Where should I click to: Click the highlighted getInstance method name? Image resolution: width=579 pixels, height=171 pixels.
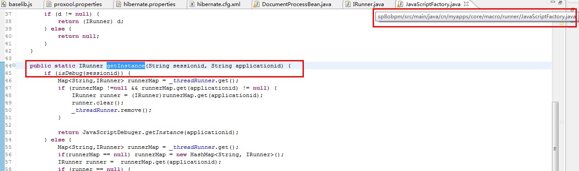(x=126, y=66)
